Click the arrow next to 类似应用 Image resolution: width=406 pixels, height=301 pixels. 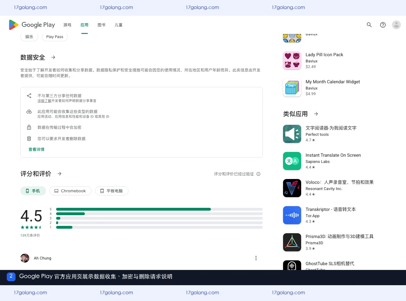(316, 114)
